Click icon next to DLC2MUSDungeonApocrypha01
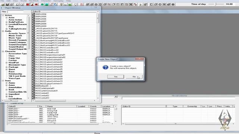The image size is (239, 134). coord(34,55)
